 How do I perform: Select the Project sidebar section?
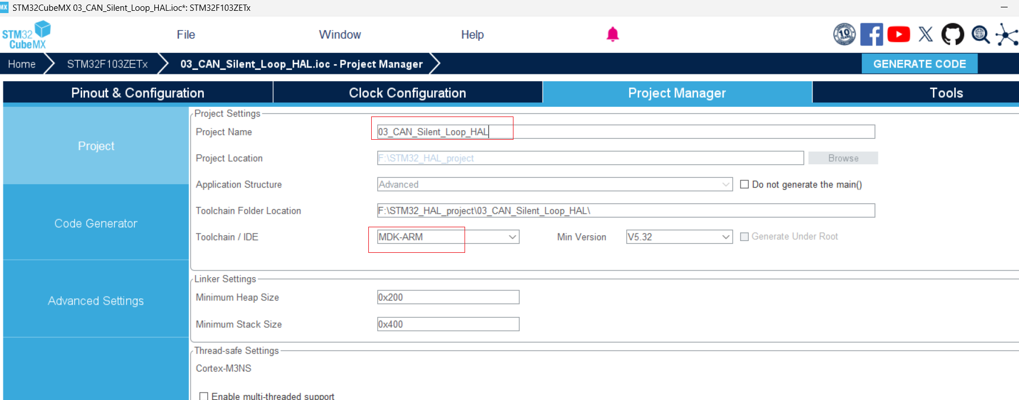(96, 146)
